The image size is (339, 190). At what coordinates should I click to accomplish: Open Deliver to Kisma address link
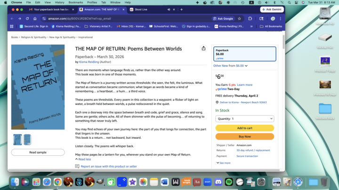pyautogui.click(x=243, y=102)
